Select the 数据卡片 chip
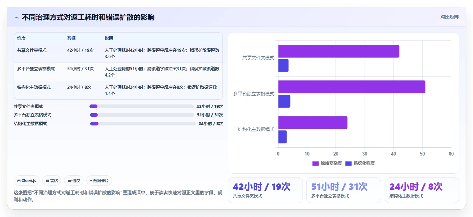This screenshot has width=473, height=217. [99, 181]
